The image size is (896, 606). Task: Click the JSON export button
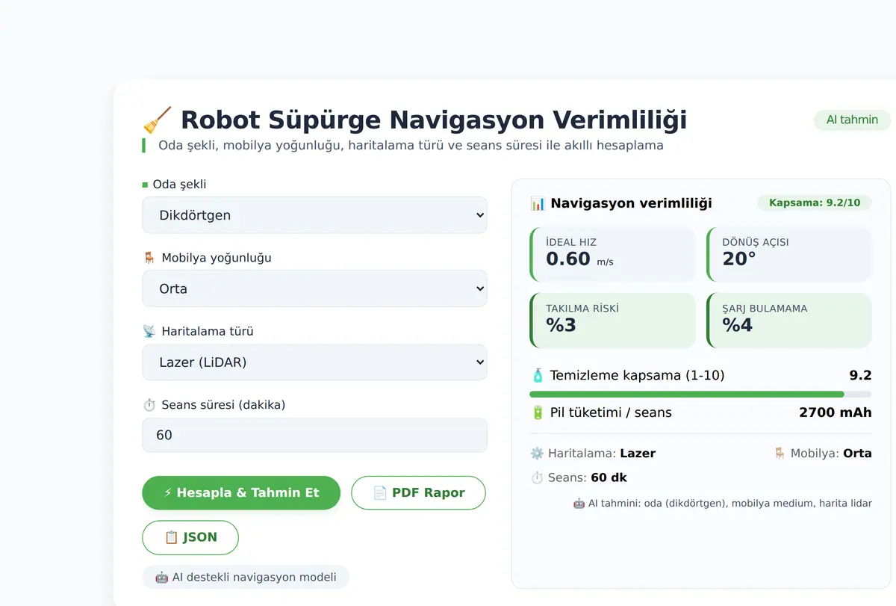pyautogui.click(x=190, y=537)
